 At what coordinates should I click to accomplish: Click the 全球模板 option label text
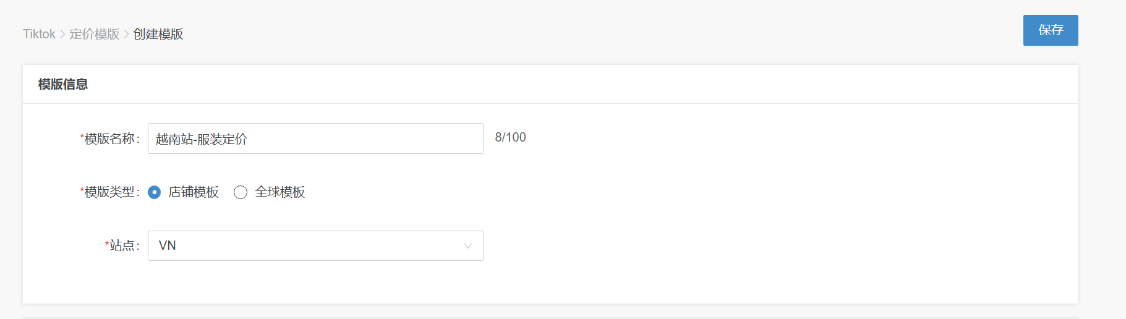(280, 192)
